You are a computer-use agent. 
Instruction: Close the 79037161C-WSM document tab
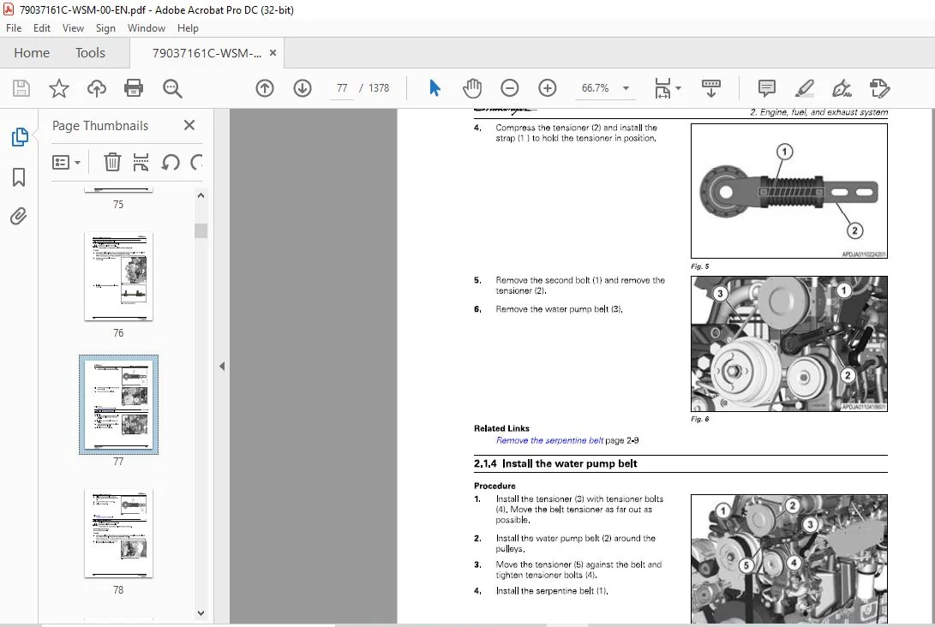click(273, 52)
